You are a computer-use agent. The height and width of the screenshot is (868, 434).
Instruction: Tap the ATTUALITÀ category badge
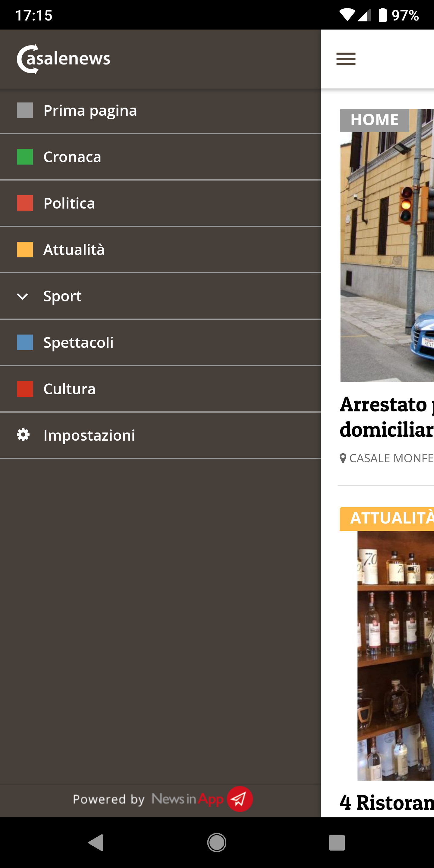point(387,519)
